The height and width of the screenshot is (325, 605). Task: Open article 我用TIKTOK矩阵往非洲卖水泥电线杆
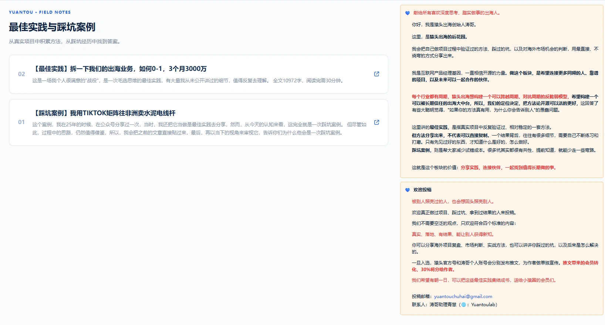[x=104, y=113]
